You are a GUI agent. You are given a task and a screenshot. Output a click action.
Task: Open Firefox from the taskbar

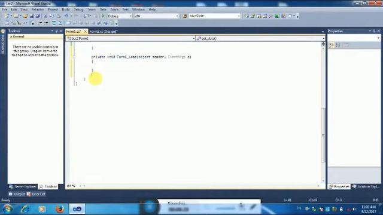point(59,209)
